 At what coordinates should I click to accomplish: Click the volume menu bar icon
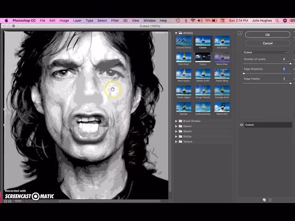200,20
